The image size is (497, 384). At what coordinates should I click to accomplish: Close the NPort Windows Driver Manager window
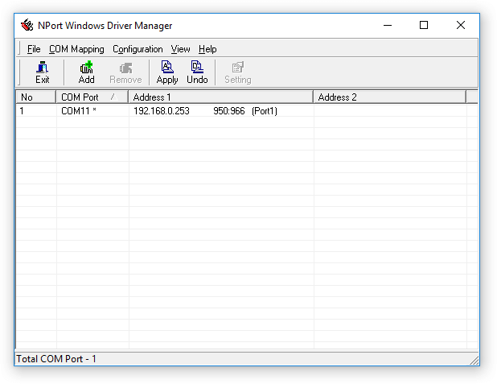coord(461,25)
